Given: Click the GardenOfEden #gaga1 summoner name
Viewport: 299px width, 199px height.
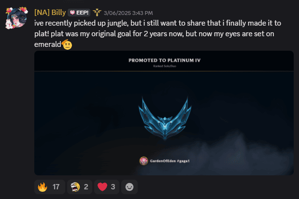Looking at the screenshot, I should tap(170, 161).
